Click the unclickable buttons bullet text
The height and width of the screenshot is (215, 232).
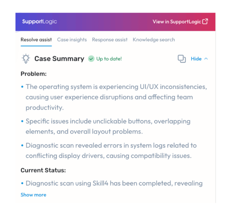coord(108,126)
